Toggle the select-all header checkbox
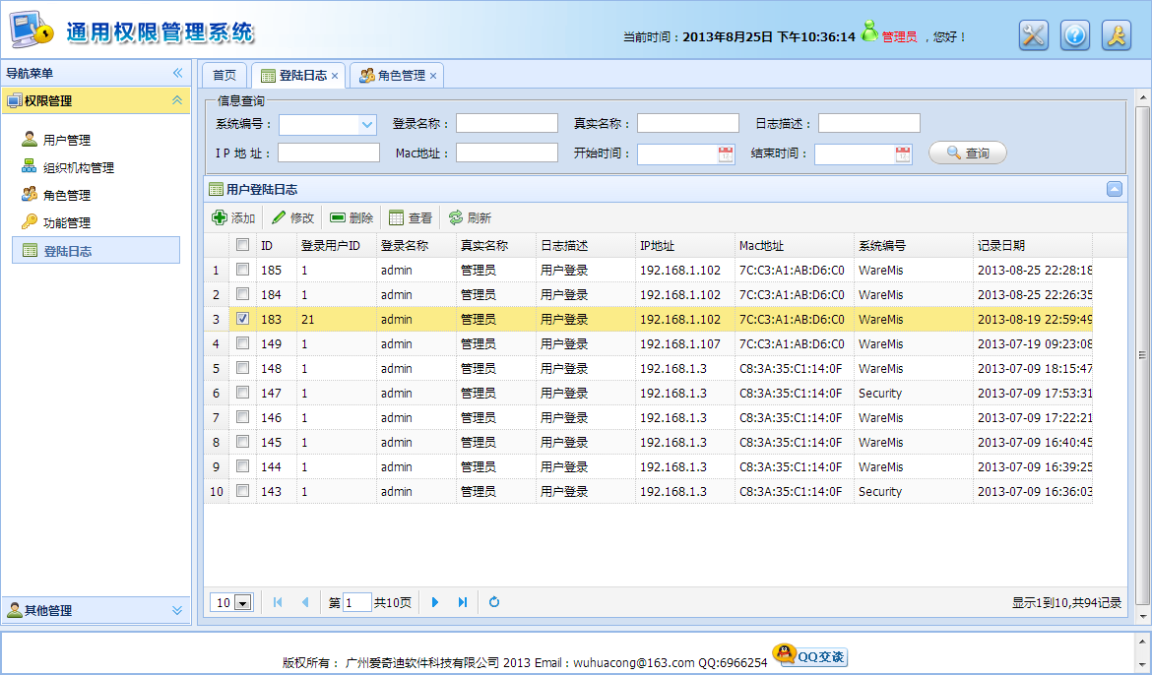The height and width of the screenshot is (675, 1152). pos(242,245)
